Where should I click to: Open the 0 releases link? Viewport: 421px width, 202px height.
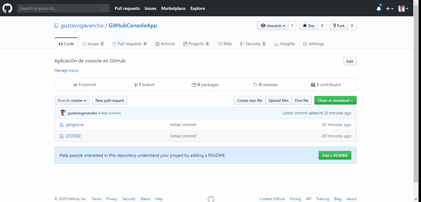coord(266,85)
